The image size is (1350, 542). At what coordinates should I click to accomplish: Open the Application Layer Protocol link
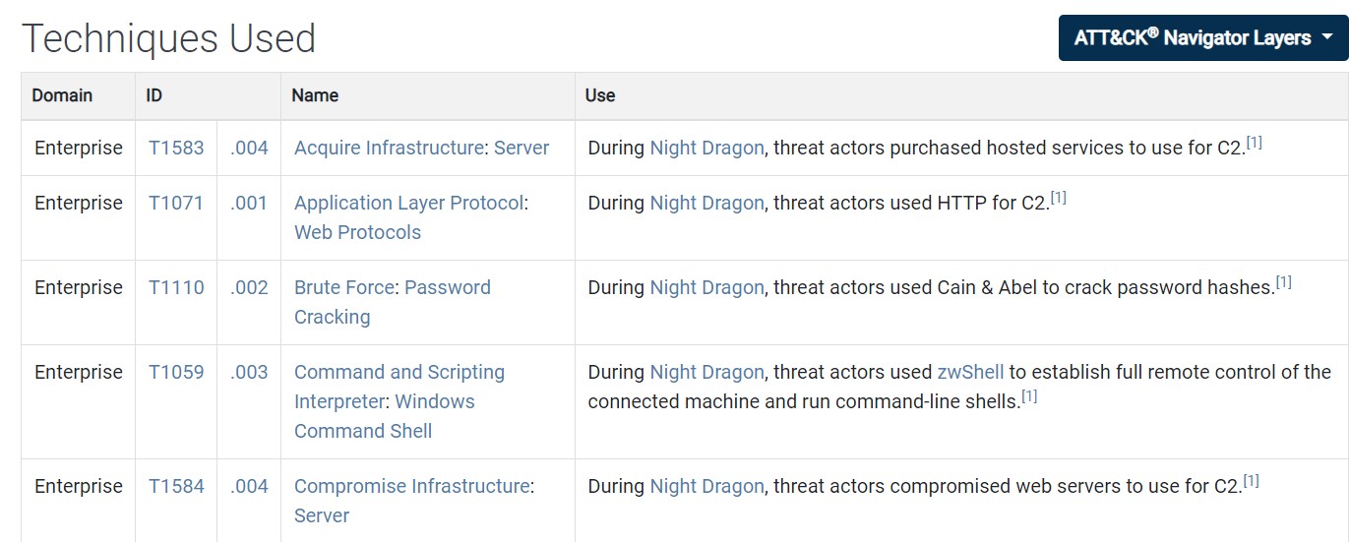tap(408, 203)
